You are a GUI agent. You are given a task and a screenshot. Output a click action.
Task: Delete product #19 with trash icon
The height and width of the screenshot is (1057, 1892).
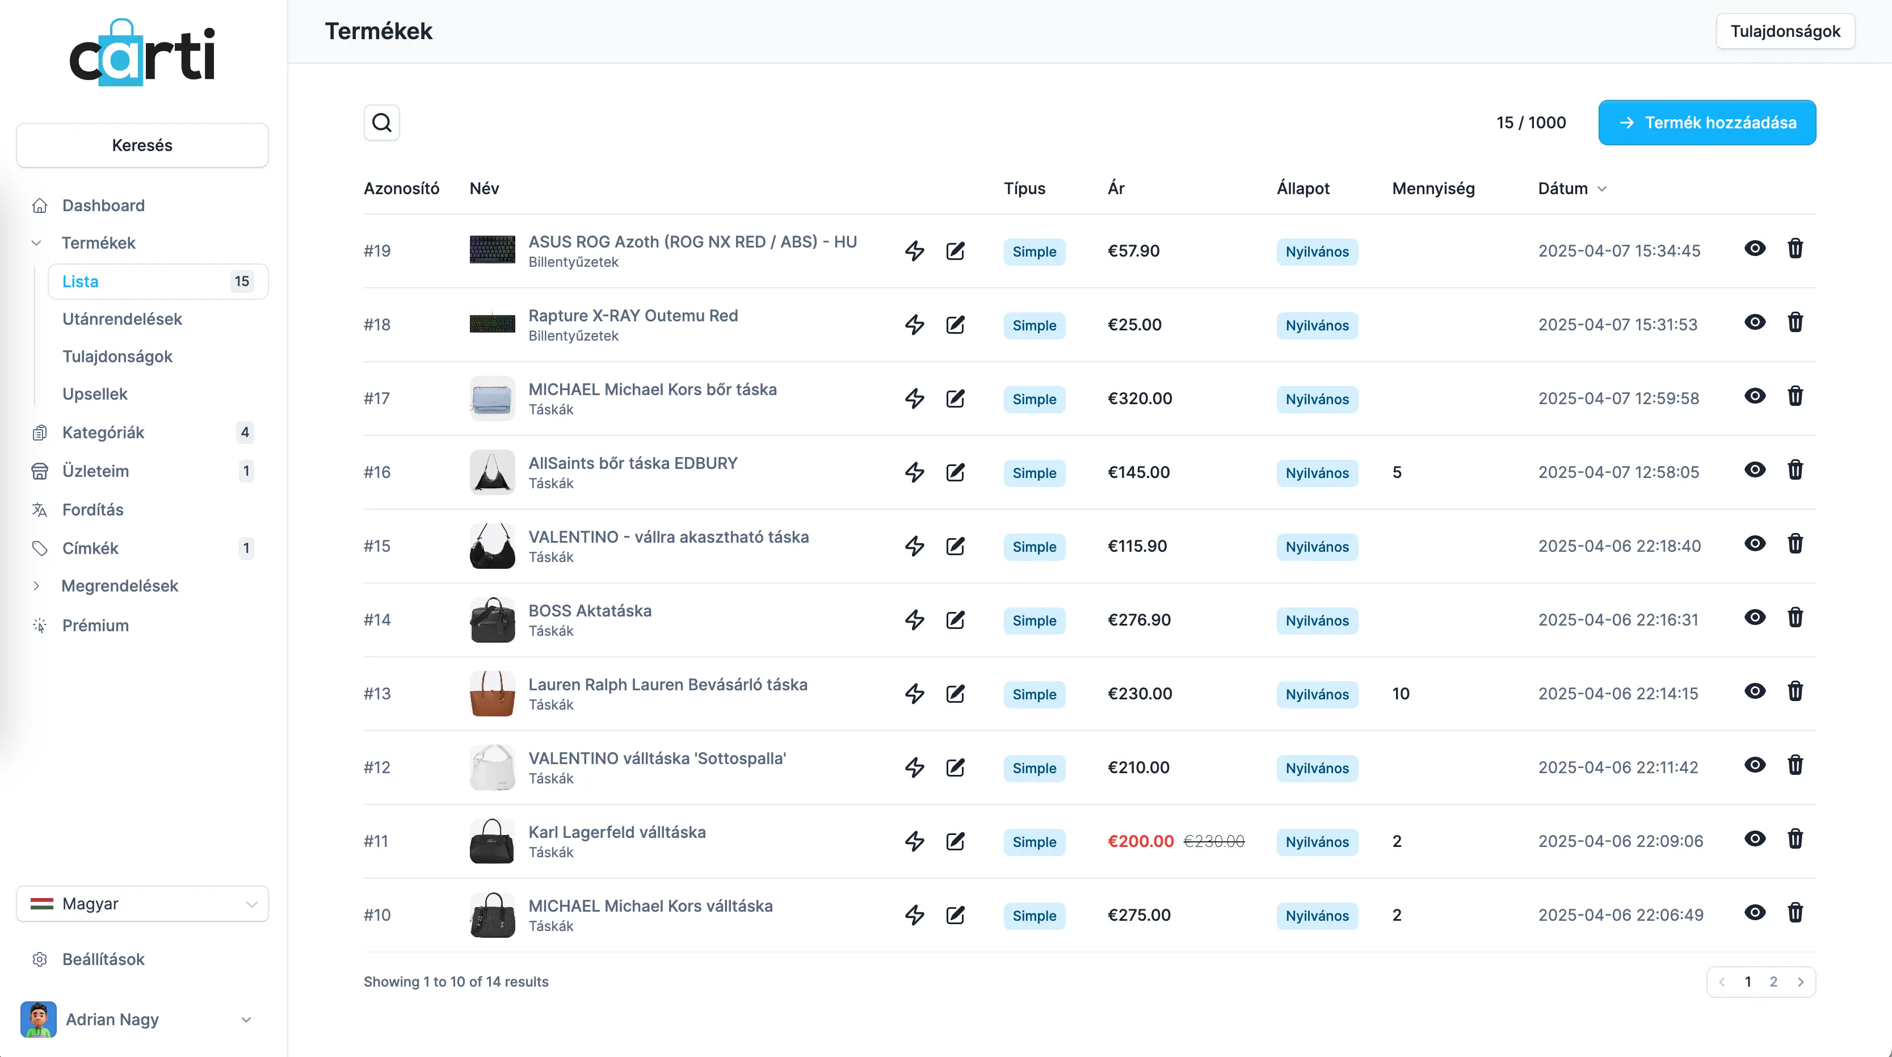[x=1795, y=248]
